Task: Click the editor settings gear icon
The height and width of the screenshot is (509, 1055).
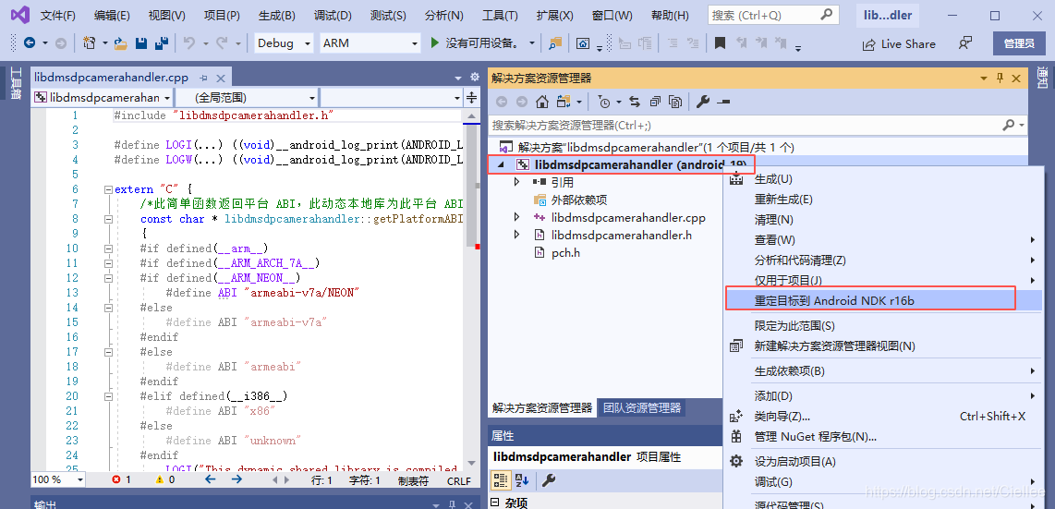Action: [474, 77]
